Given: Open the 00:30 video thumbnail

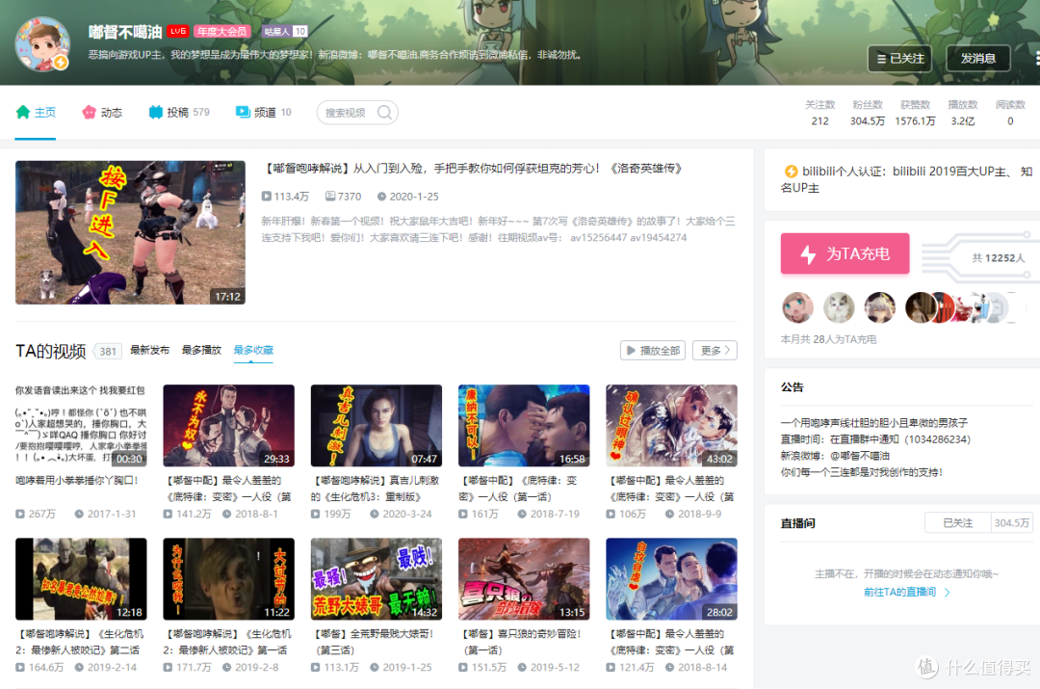Looking at the screenshot, I should (x=81, y=426).
